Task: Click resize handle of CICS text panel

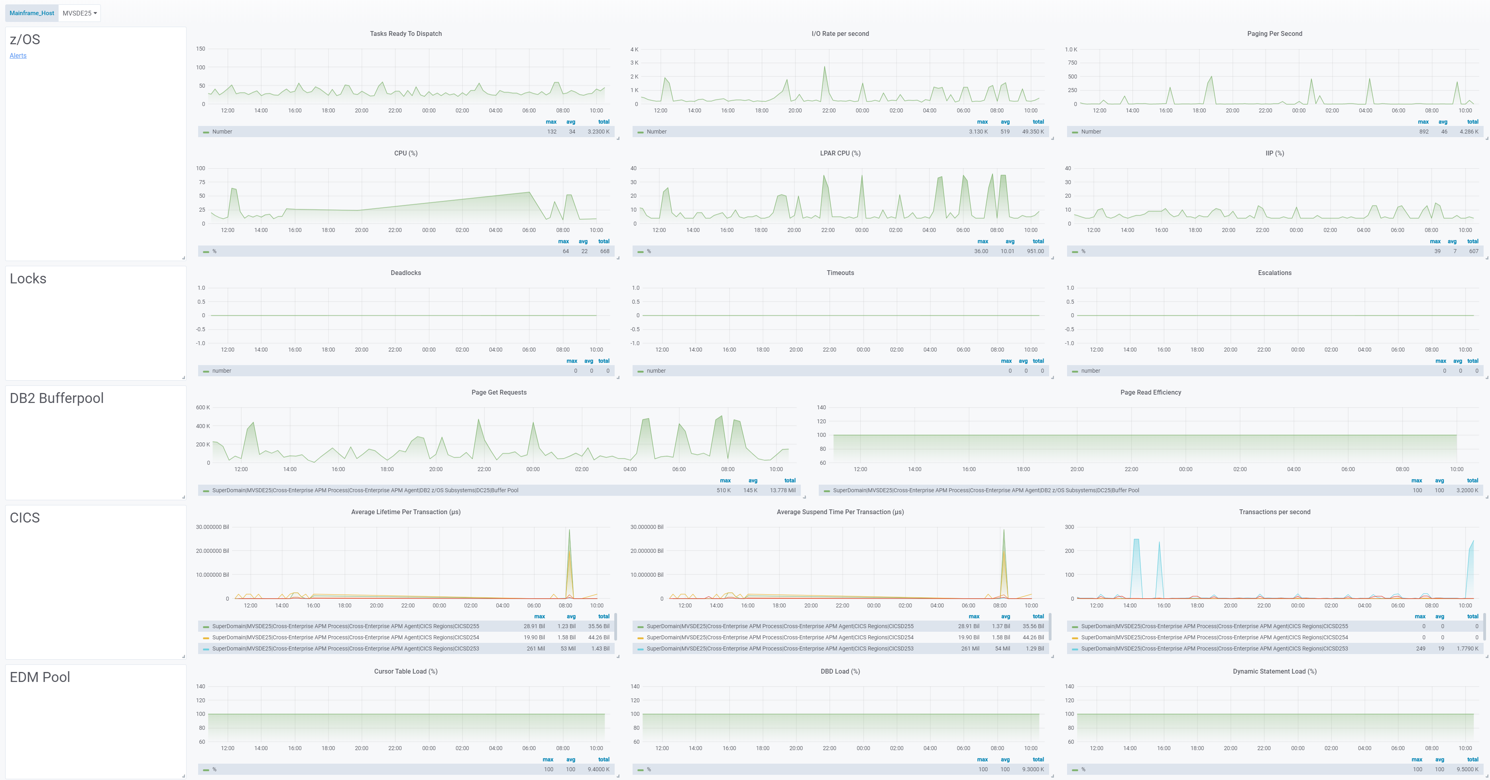Action: [183, 657]
